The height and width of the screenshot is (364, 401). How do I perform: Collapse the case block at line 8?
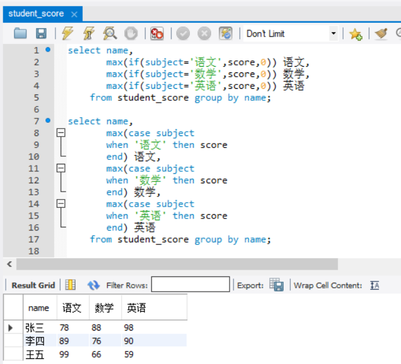(61, 133)
